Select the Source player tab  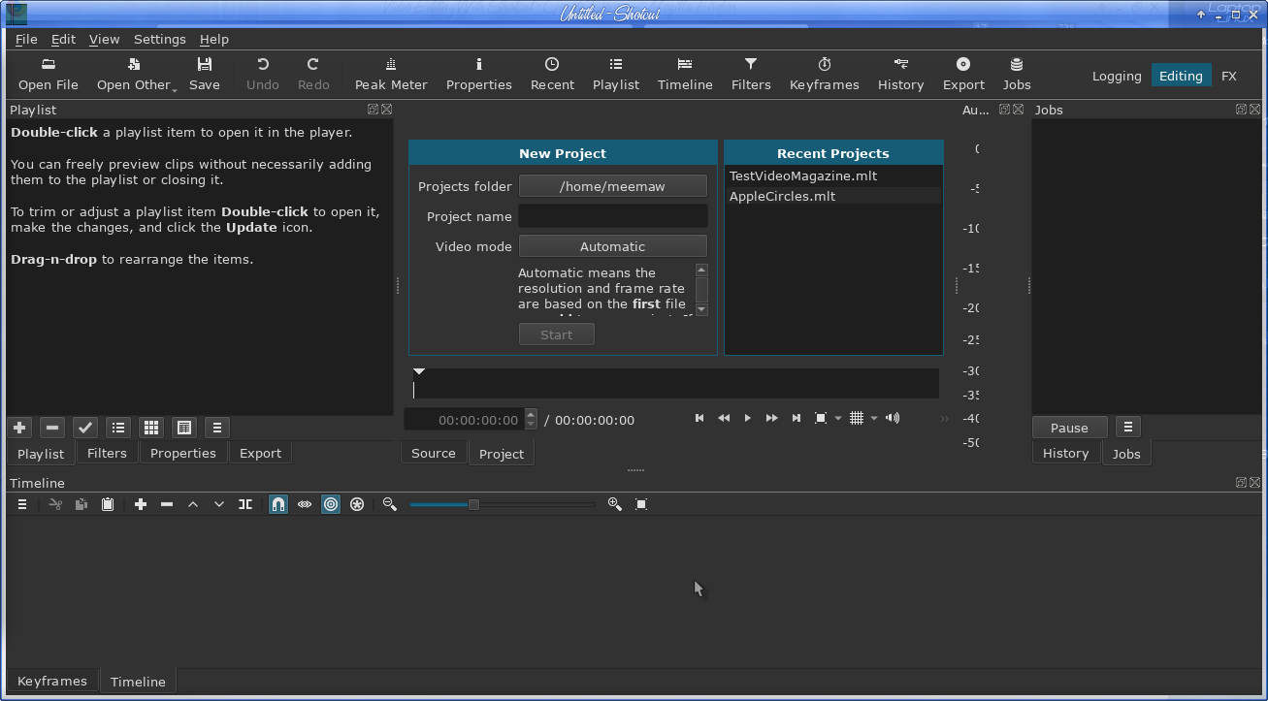coord(434,453)
